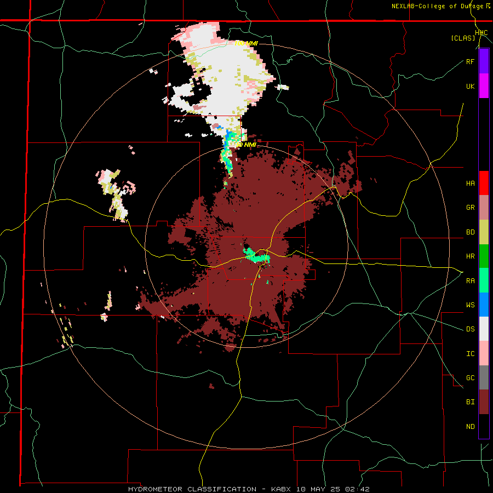493x493 pixels.
Task: Click the WS legend label
Action: coord(470,305)
